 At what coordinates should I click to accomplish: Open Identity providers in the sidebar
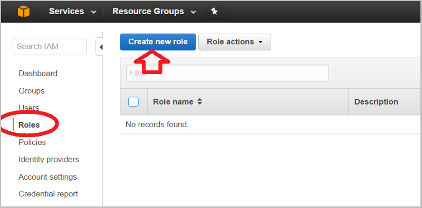(x=49, y=160)
